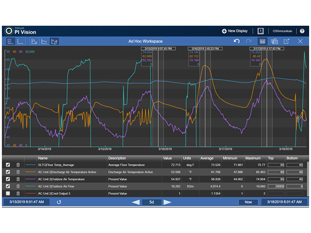Delete the Discharge Air Temperature Active row
311x233 pixels.
(18, 172)
